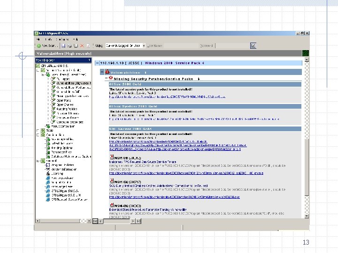338x253 pixels.
Task: Select Auditing Policies filter in tree
Action: point(67,109)
